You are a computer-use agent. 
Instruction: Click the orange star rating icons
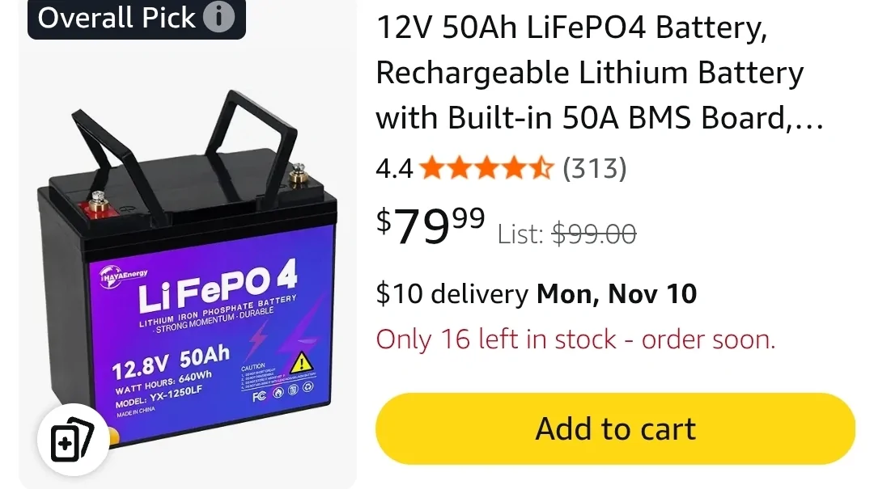[486, 168]
